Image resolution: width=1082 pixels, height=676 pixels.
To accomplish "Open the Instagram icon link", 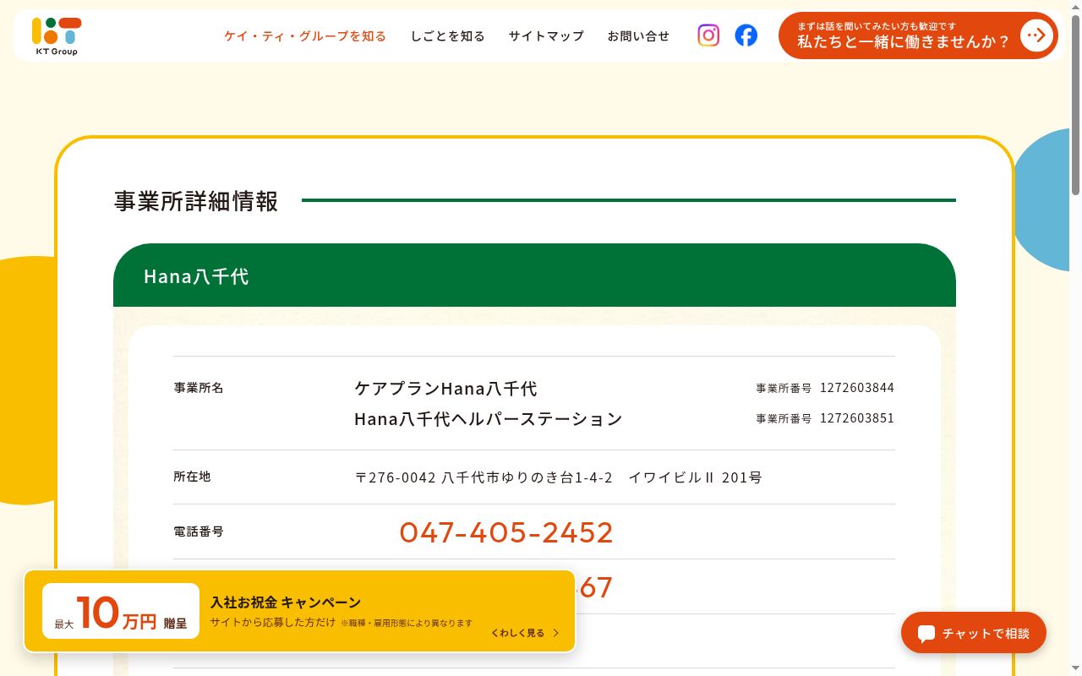I will click(x=708, y=35).
